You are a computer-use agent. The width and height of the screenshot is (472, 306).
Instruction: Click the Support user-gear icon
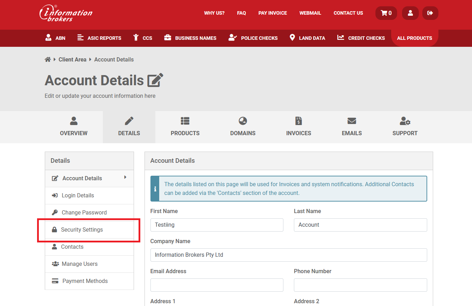(405, 121)
